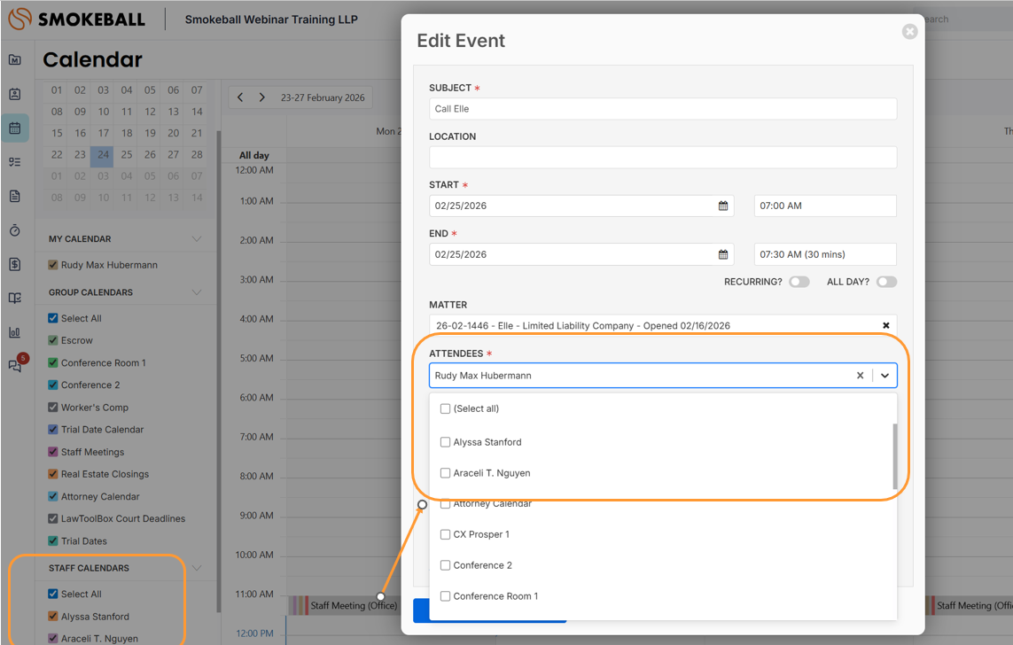This screenshot has width=1013, height=645.
Task: Collapse the Group Calendars section
Action: tap(197, 292)
